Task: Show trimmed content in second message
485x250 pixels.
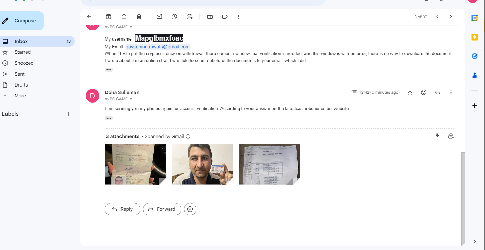Action: tap(109, 118)
